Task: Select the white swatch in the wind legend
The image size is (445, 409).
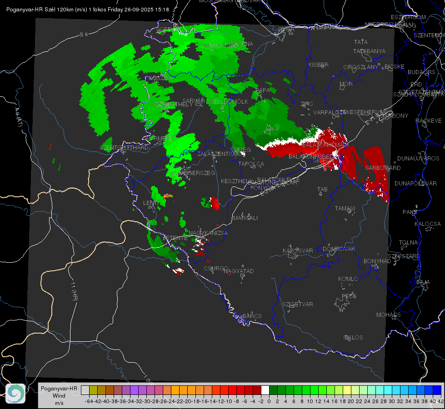Action: click(265, 390)
